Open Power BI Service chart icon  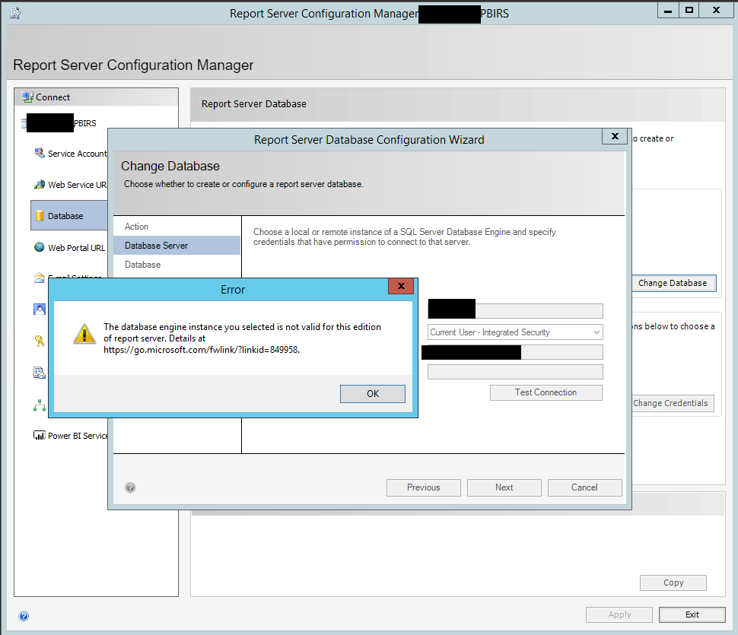tap(40, 436)
